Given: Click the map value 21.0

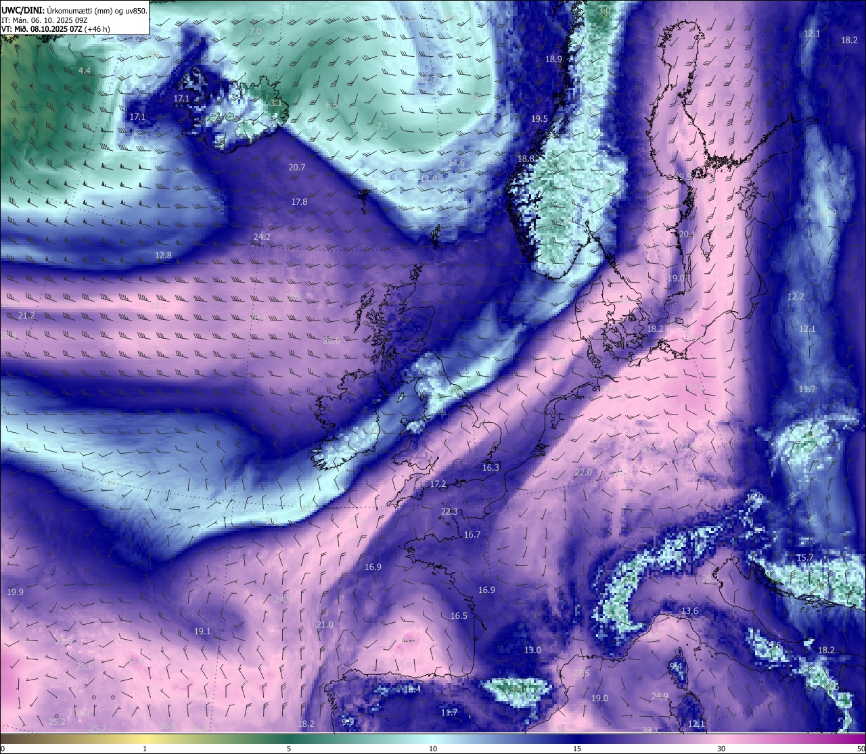Looking at the screenshot, I should (325, 625).
